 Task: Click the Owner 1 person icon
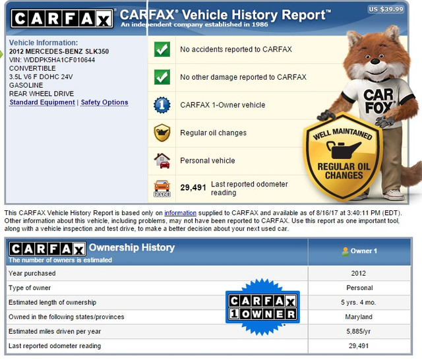coord(345,251)
